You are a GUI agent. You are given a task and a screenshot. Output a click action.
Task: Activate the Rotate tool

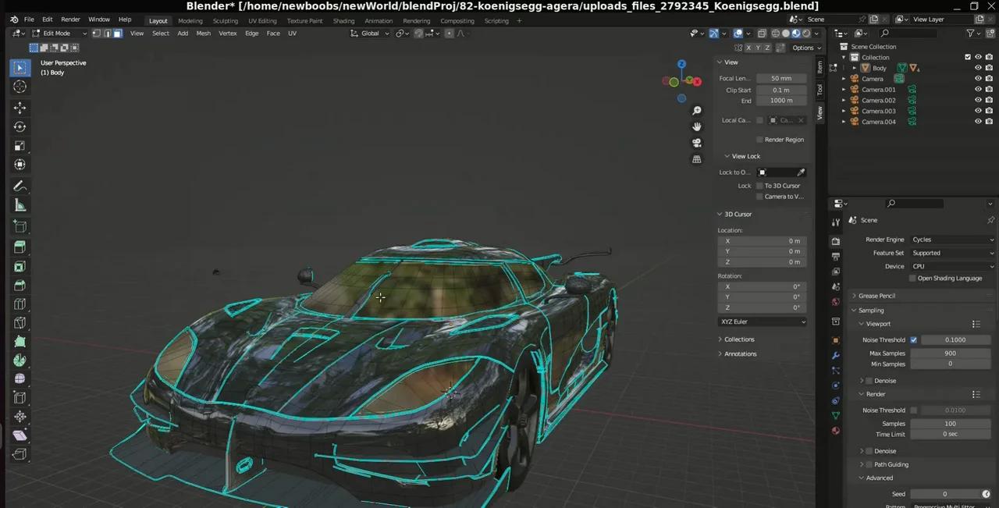(x=20, y=126)
